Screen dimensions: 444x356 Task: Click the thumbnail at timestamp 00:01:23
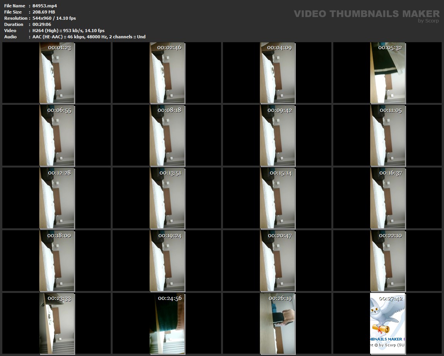point(57,73)
